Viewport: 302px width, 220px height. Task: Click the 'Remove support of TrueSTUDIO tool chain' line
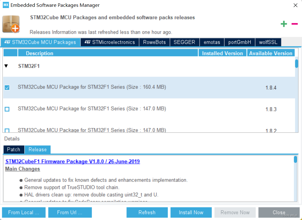pos(72,187)
